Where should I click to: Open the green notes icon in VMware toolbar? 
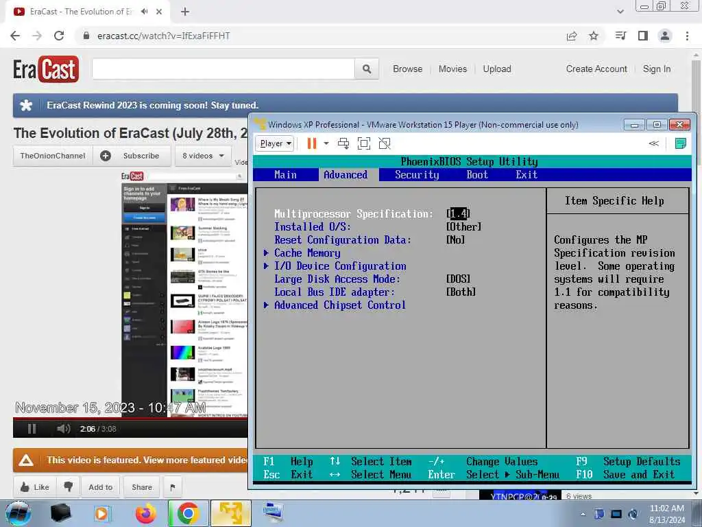681,143
